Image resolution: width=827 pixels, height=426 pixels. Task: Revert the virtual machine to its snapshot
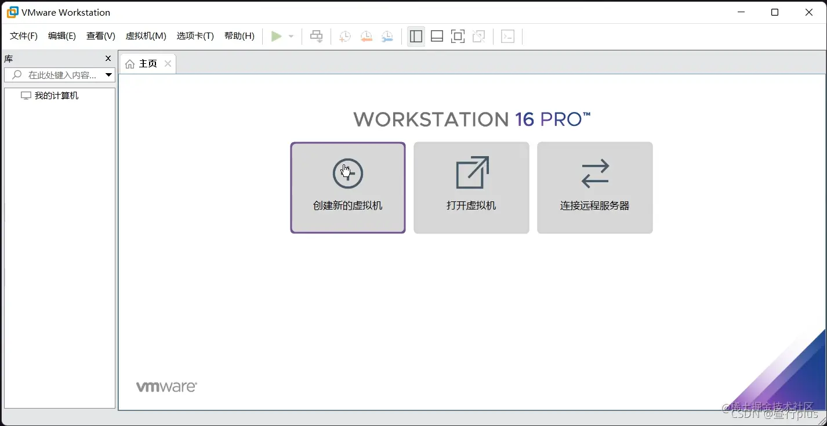tap(366, 35)
